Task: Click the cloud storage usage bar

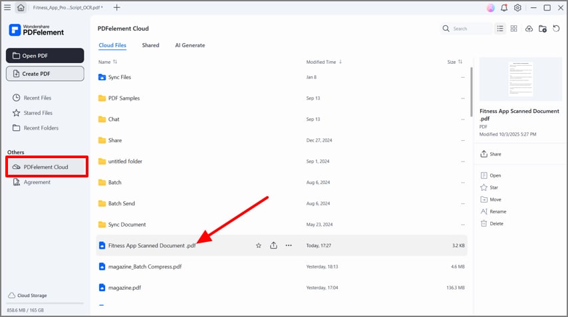Action: 45,303
